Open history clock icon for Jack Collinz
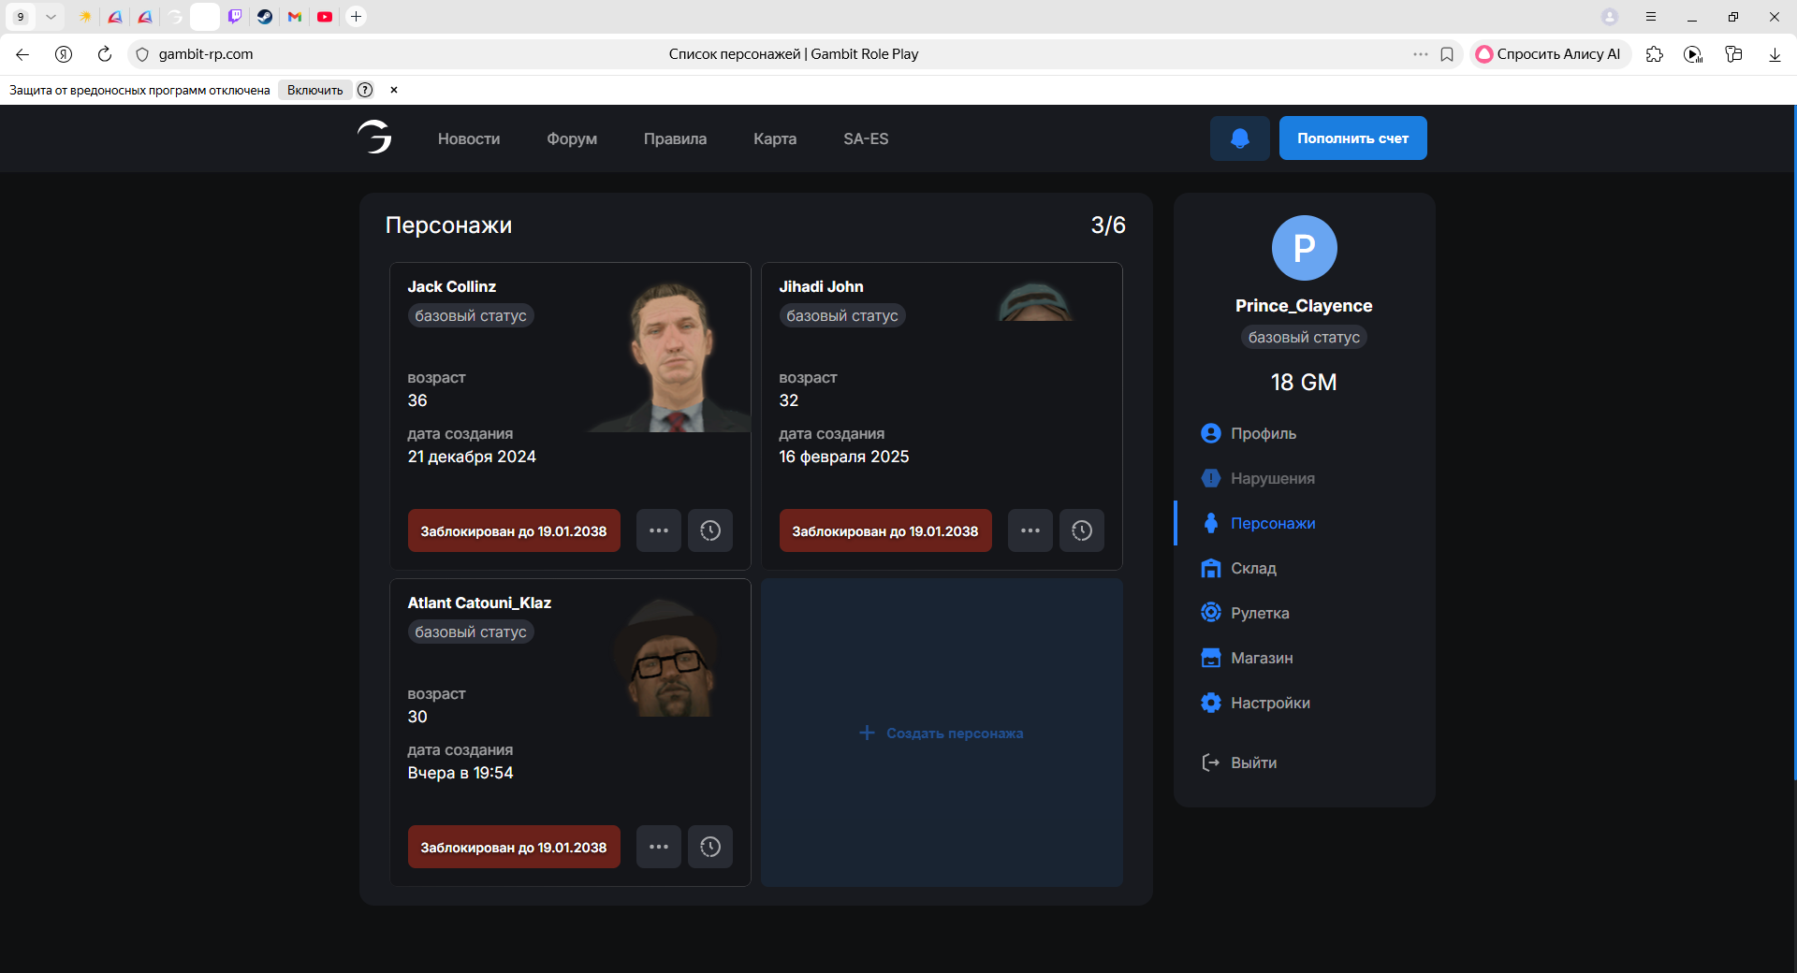 [710, 530]
